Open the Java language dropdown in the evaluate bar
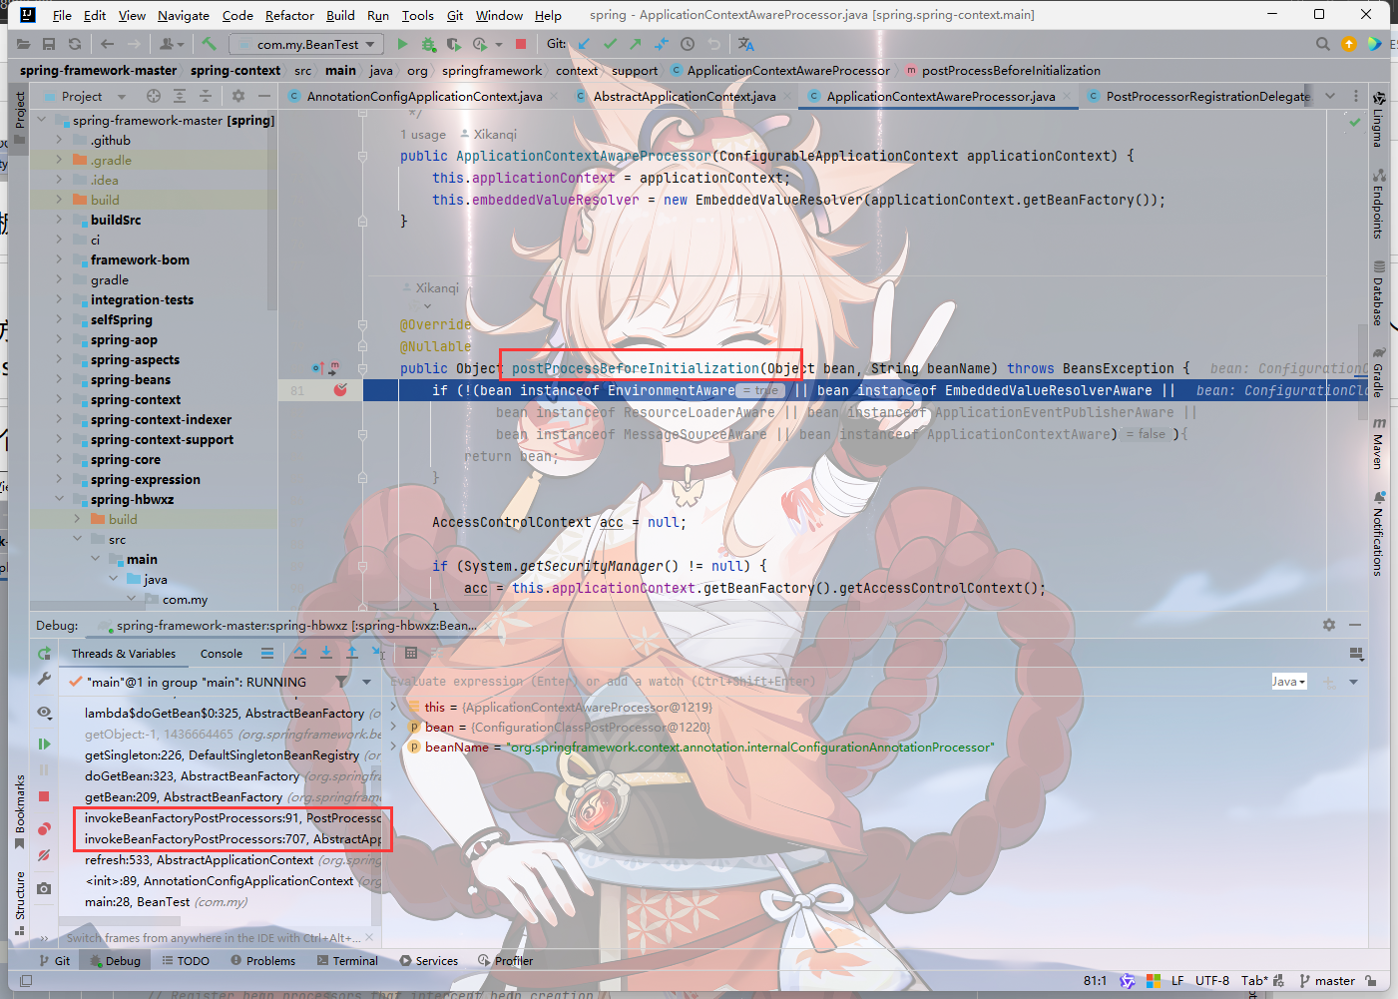The width and height of the screenshot is (1398, 999). 1288,682
